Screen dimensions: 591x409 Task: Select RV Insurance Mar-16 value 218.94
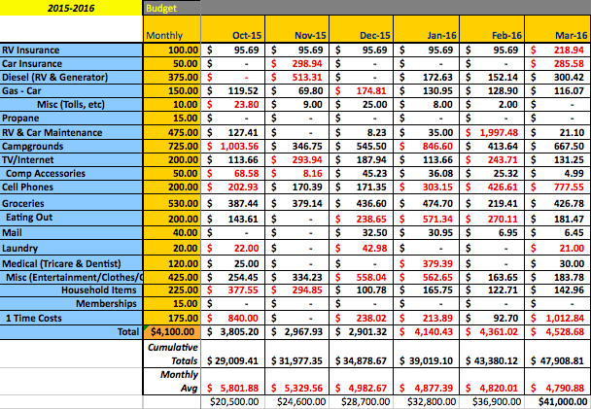point(558,50)
